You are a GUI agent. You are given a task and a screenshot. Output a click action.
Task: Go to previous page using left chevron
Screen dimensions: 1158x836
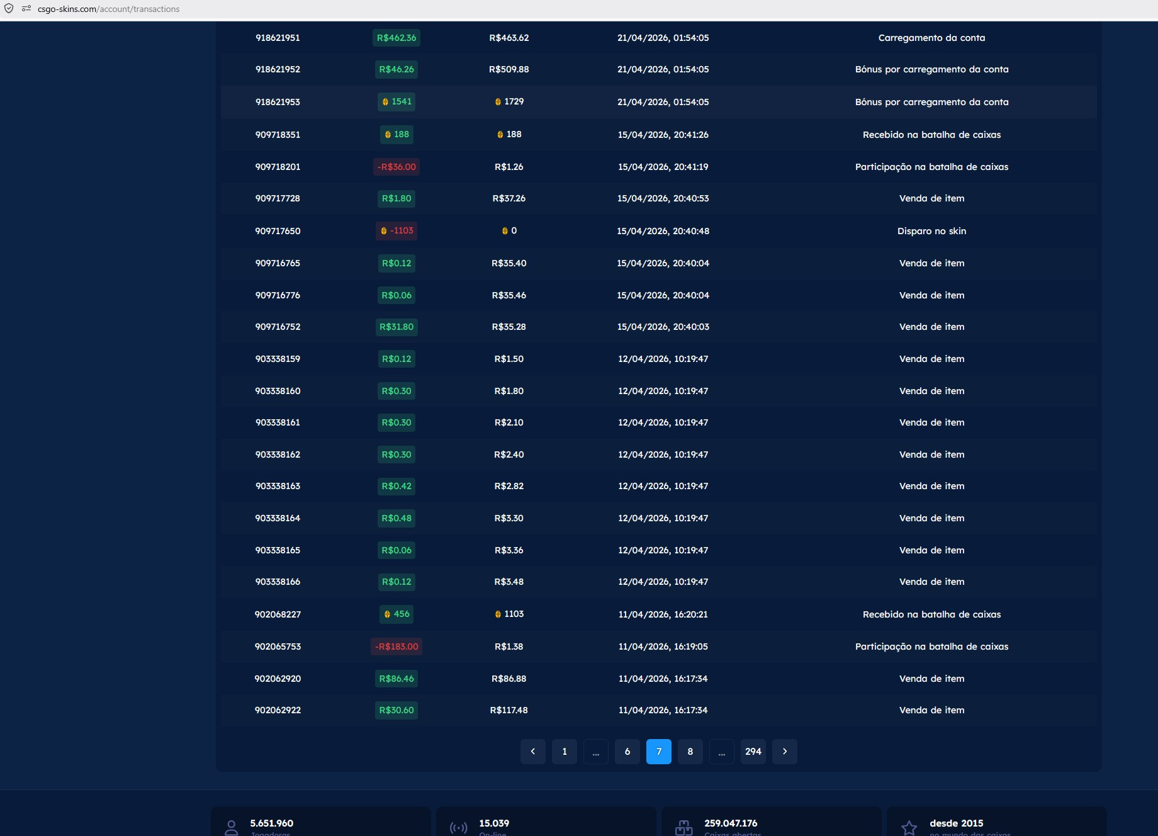coord(533,752)
